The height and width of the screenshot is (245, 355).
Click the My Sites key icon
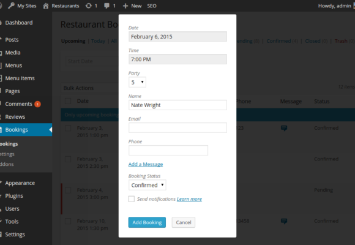[11, 6]
